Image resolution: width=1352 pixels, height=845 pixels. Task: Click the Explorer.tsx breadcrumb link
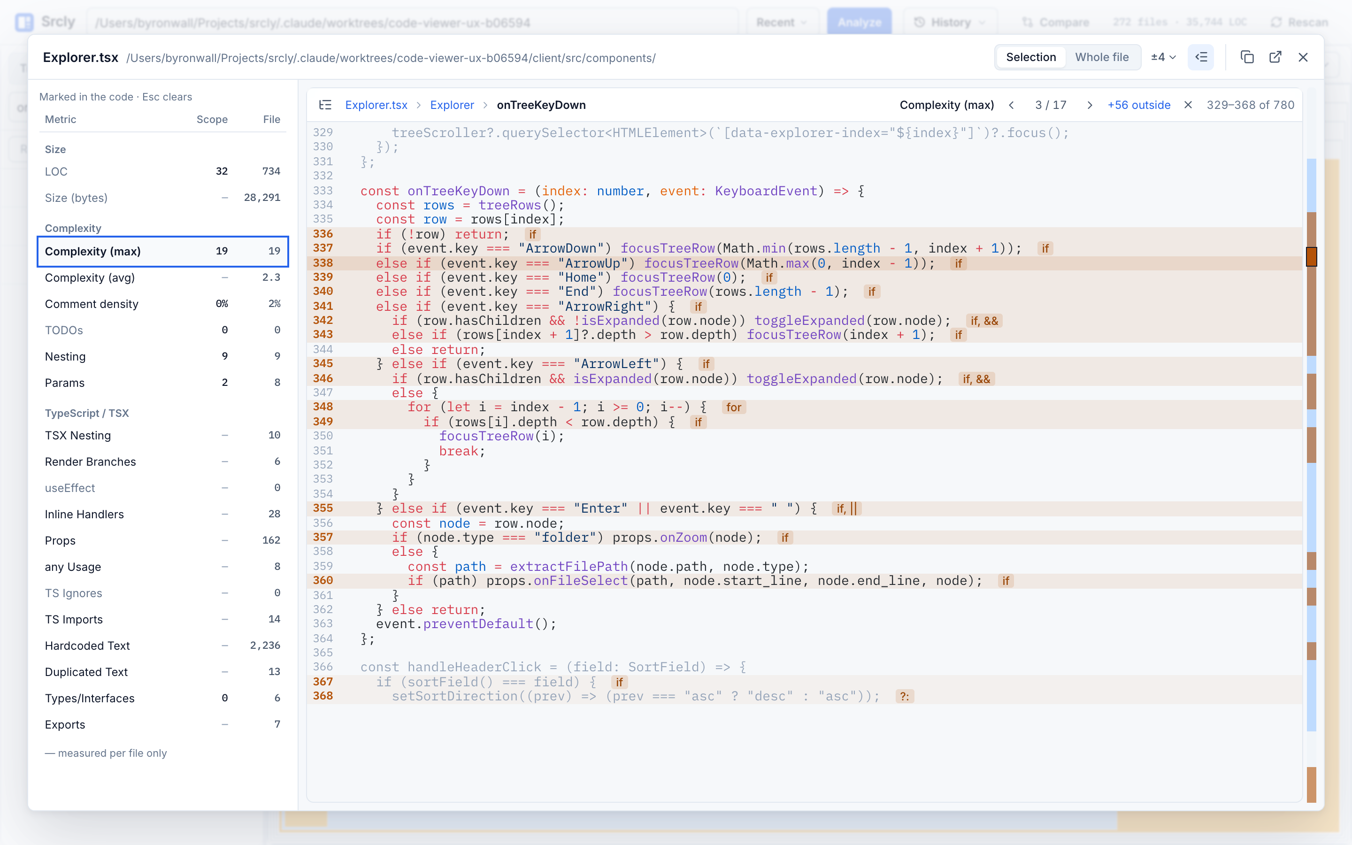pos(376,105)
